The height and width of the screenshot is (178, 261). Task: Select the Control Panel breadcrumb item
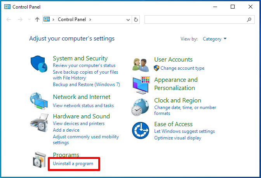(72, 19)
